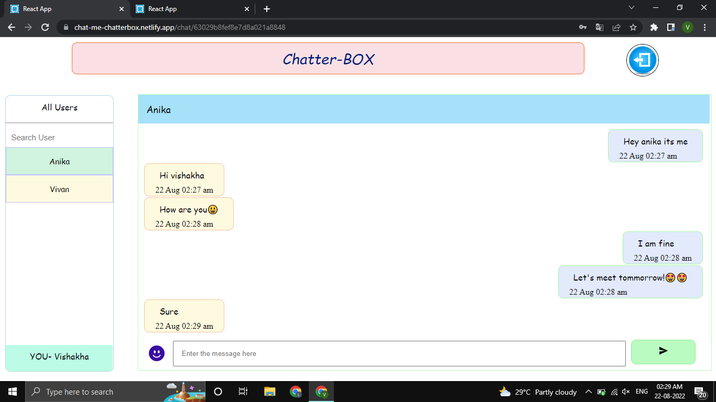Click the page reload icon

point(45,27)
